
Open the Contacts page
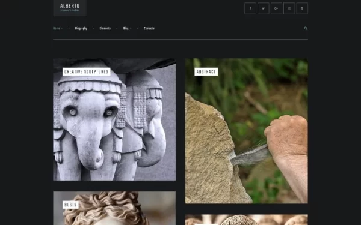point(149,28)
